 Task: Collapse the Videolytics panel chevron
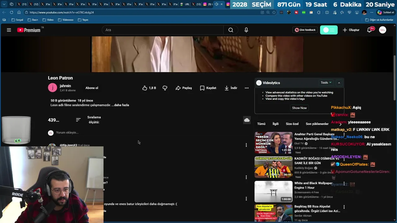pos(339,83)
